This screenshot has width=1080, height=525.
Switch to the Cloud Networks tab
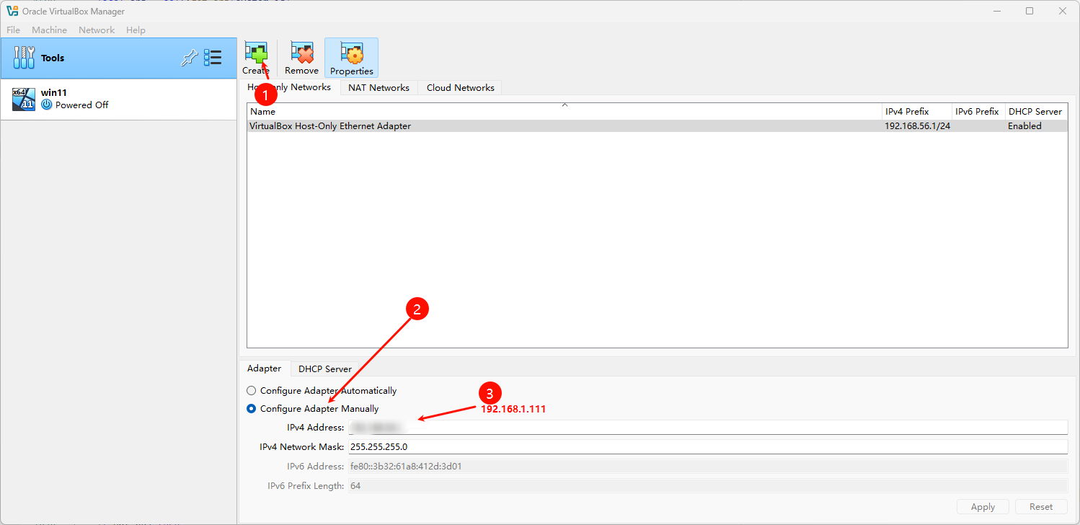pyautogui.click(x=460, y=88)
